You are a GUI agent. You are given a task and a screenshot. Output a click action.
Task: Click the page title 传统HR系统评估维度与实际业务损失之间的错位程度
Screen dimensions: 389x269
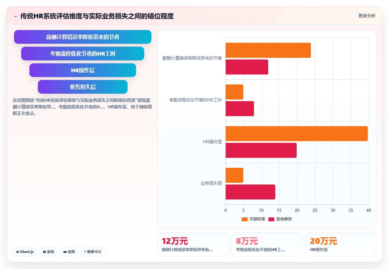point(97,16)
